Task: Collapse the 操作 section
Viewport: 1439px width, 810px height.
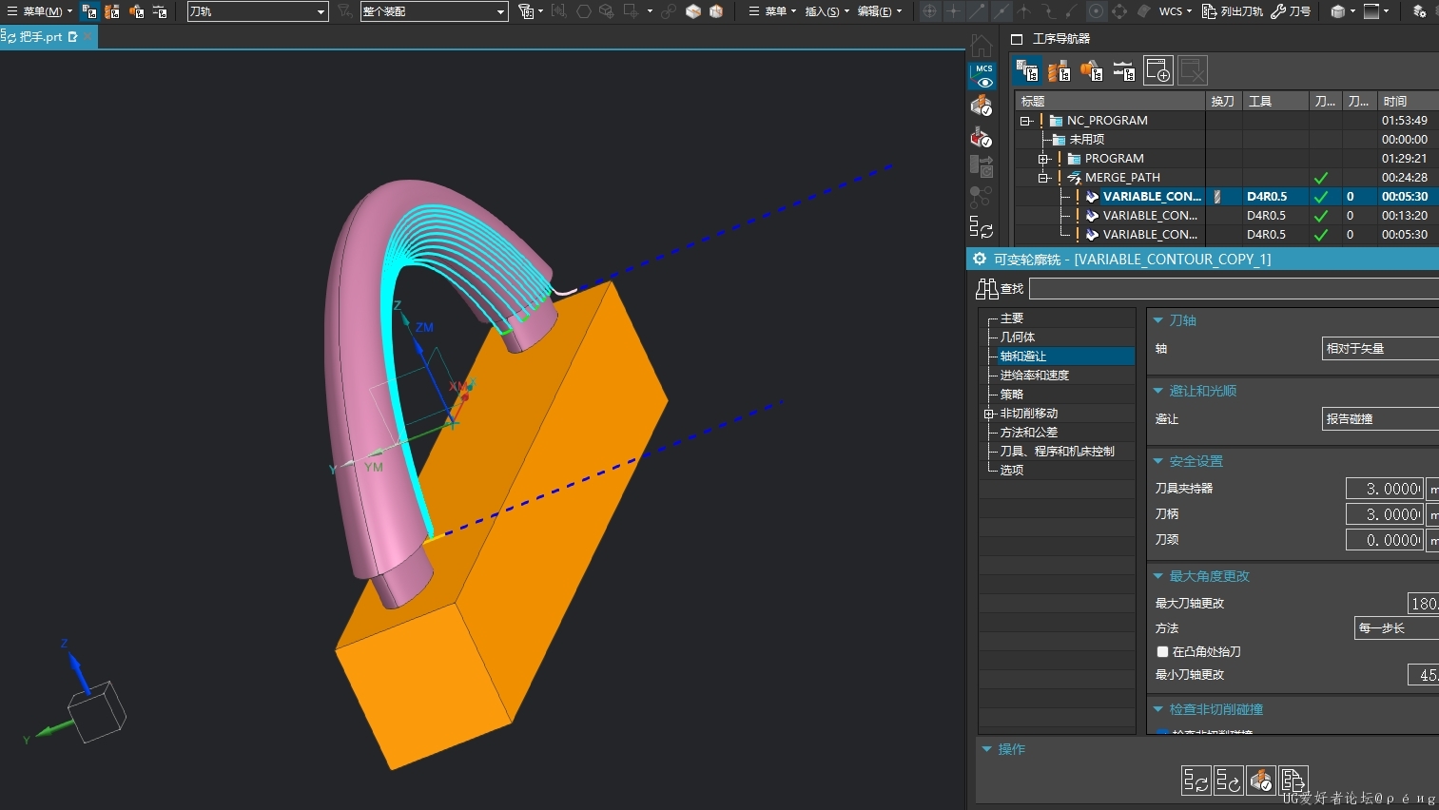Action: (987, 749)
